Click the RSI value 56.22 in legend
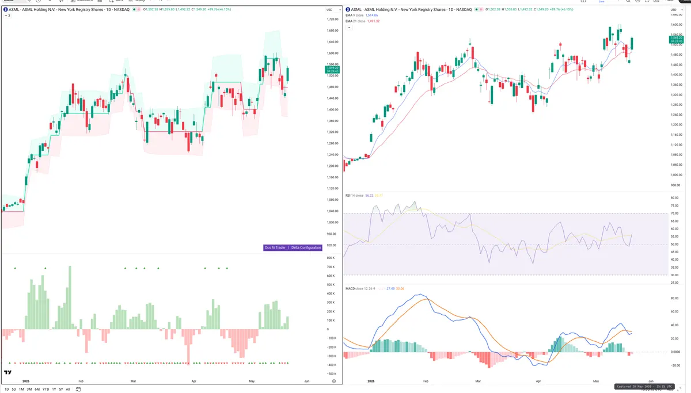Image resolution: width=691 pixels, height=393 pixels. coord(369,196)
